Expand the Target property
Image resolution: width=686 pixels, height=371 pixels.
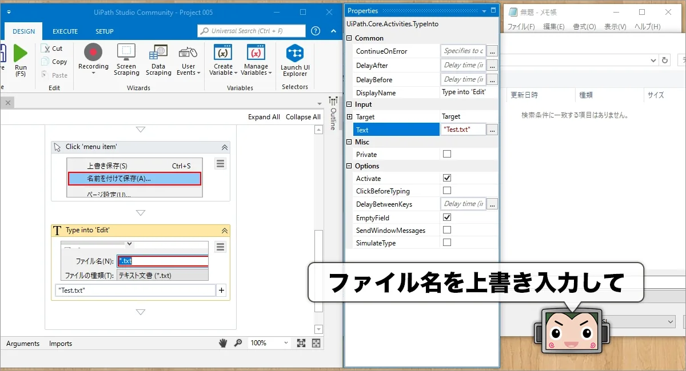(349, 117)
